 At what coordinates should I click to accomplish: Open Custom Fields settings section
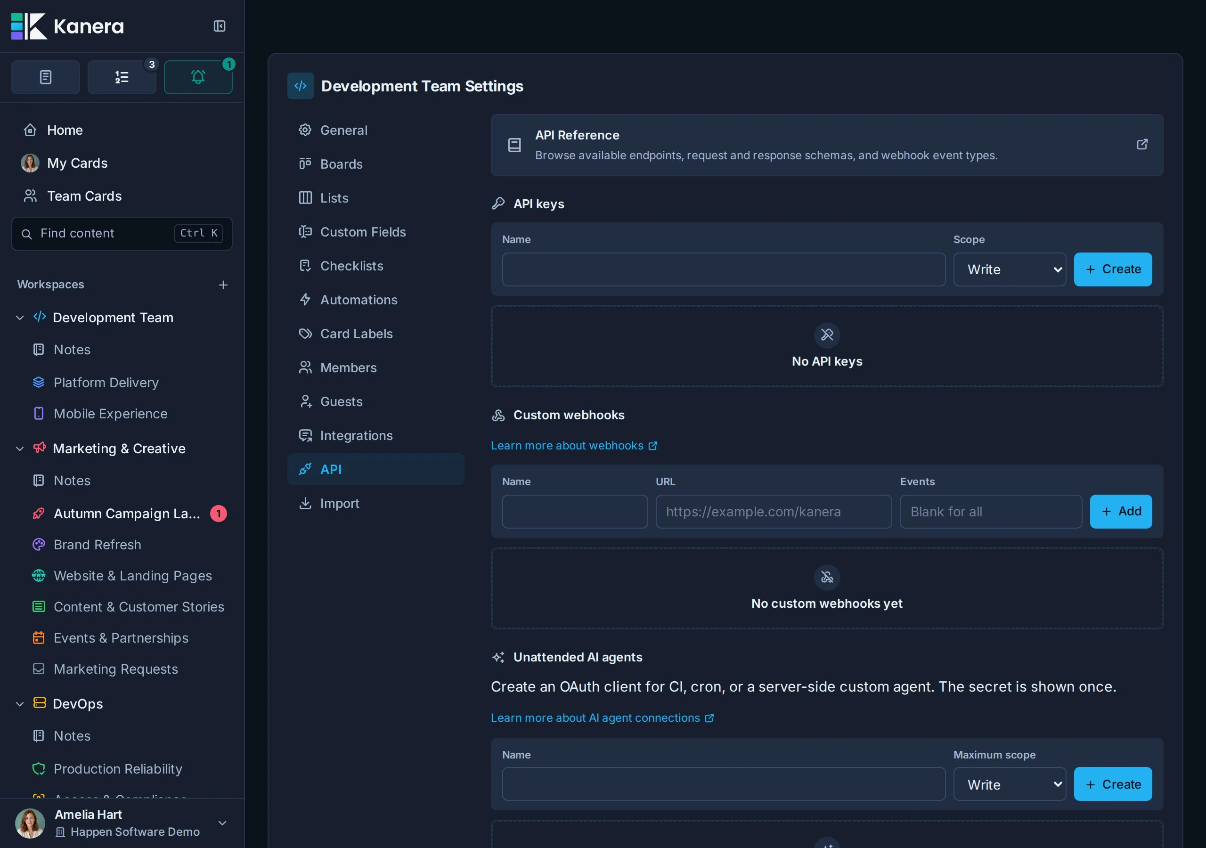click(375, 232)
